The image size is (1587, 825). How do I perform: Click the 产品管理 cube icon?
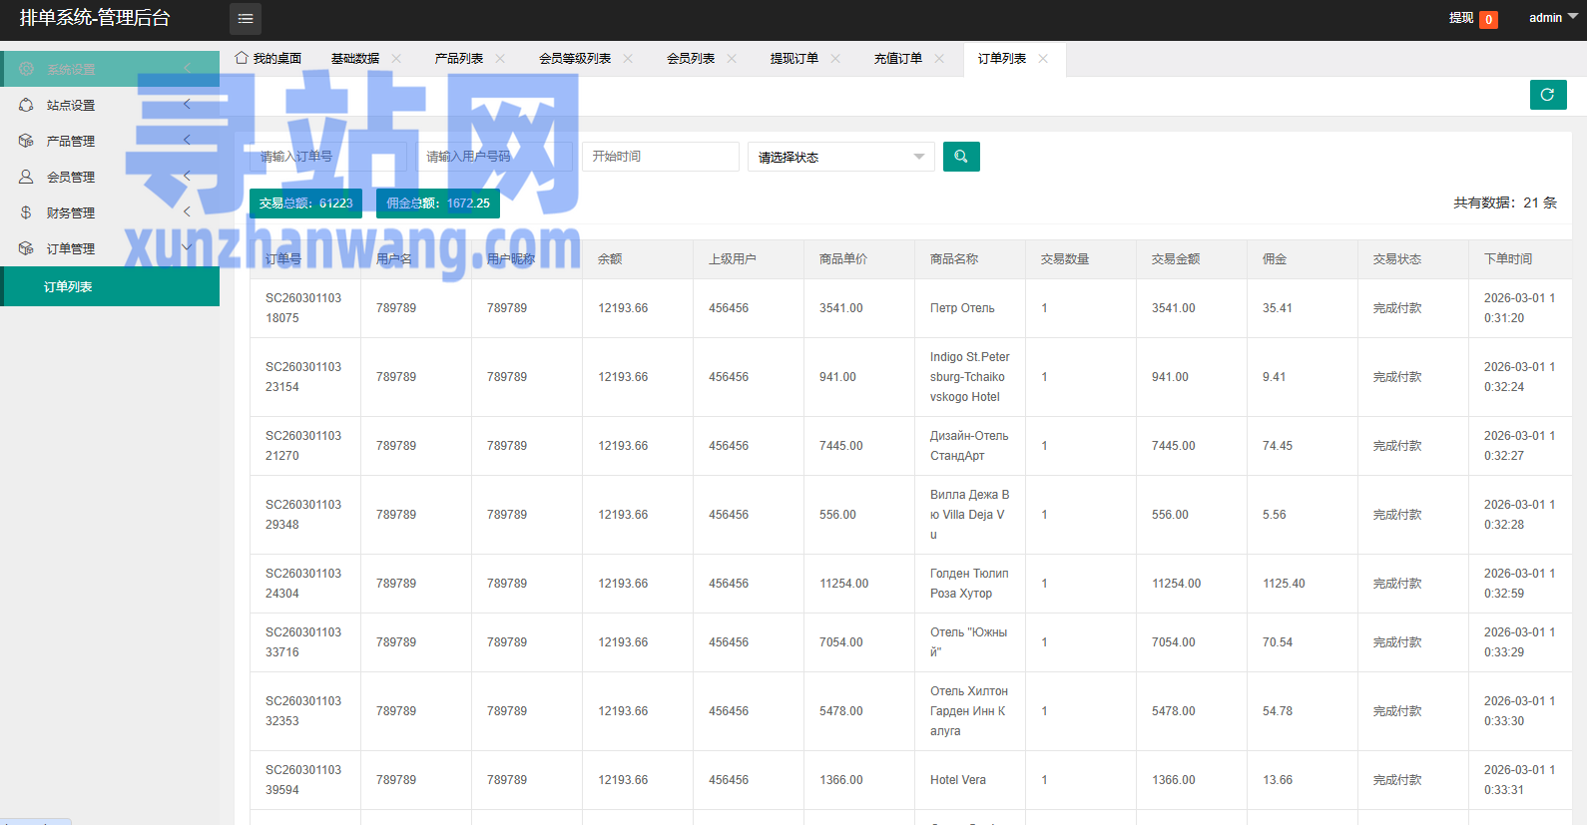point(26,141)
